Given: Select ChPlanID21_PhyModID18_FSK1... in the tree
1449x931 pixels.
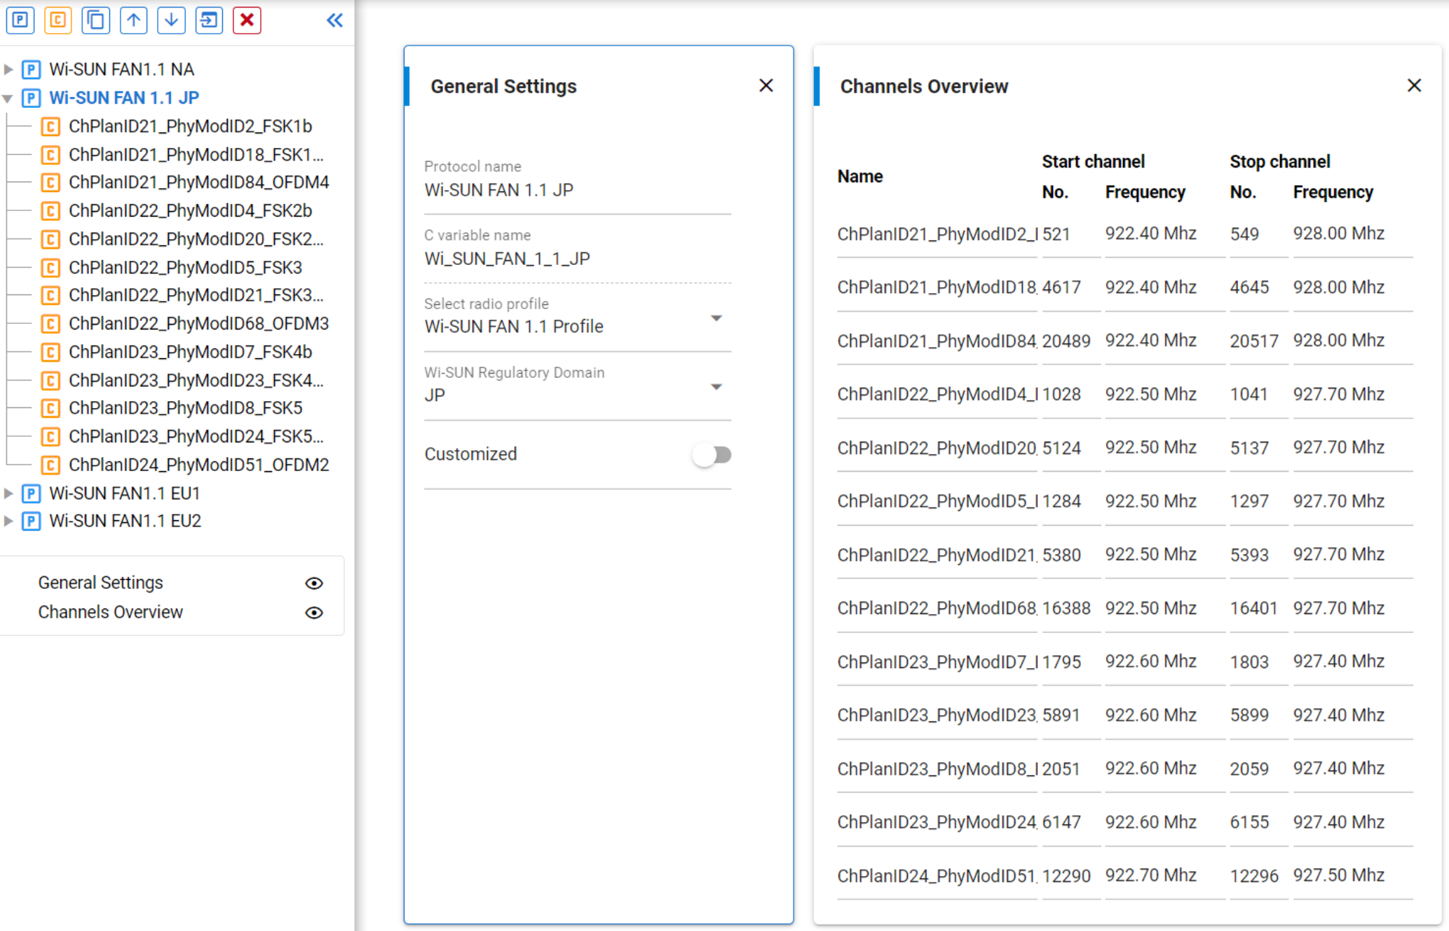Looking at the screenshot, I should coord(196,154).
